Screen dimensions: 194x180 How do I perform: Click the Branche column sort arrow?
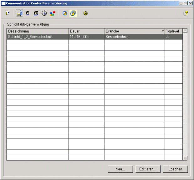[x=162, y=31]
